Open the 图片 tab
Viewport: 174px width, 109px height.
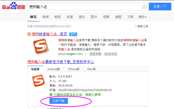pos(94,17)
